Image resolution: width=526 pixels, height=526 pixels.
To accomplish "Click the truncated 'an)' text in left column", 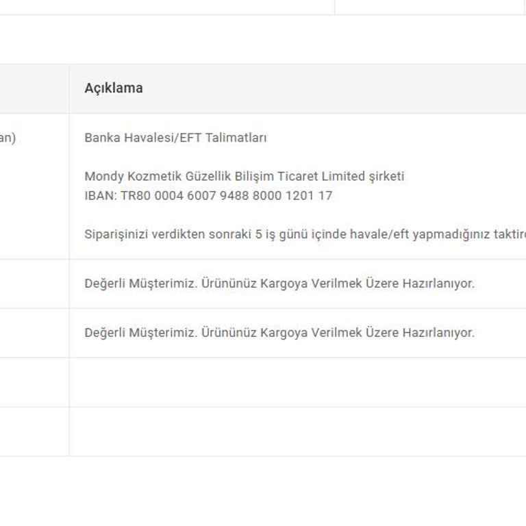I will (7, 138).
